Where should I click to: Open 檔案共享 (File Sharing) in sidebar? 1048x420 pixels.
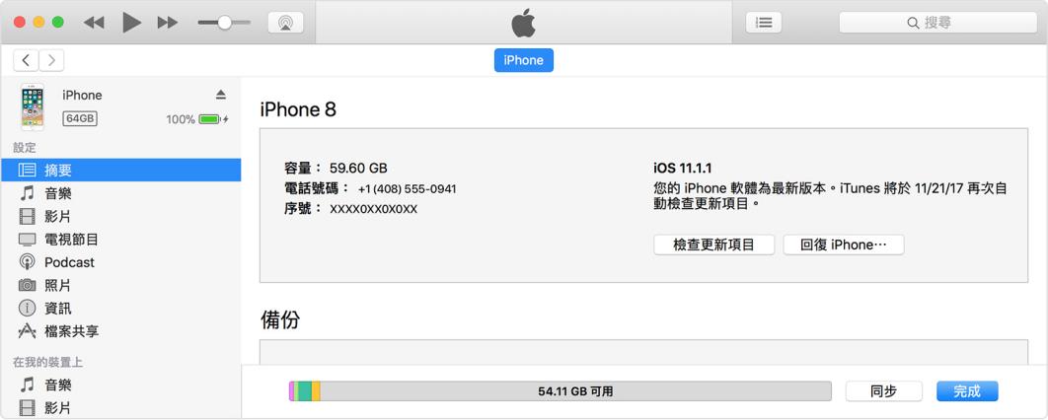[121, 331]
